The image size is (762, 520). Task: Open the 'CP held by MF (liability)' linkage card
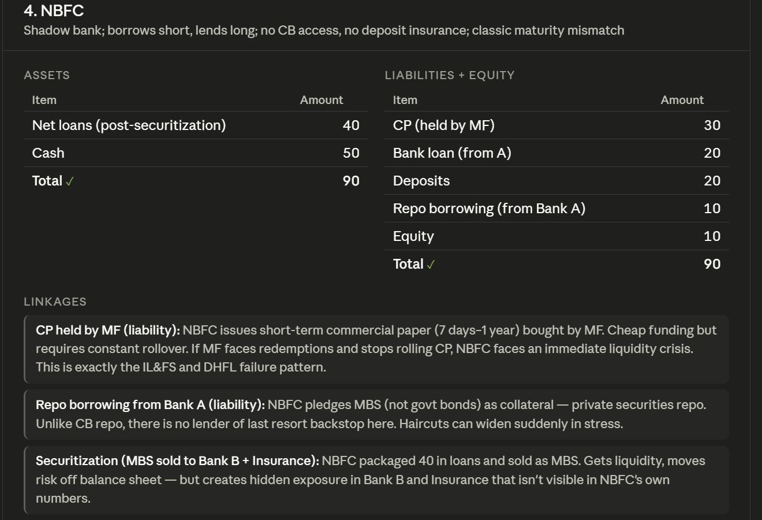376,349
